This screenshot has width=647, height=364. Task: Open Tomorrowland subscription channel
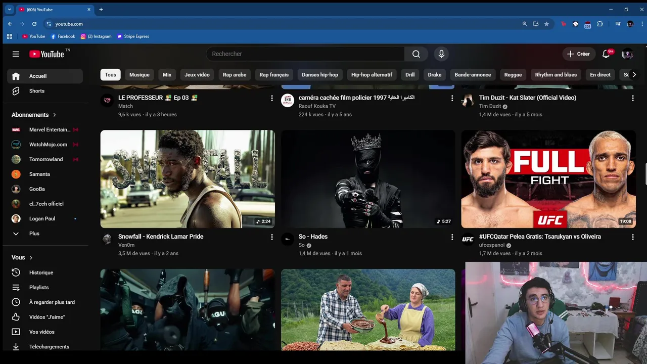tap(45, 159)
